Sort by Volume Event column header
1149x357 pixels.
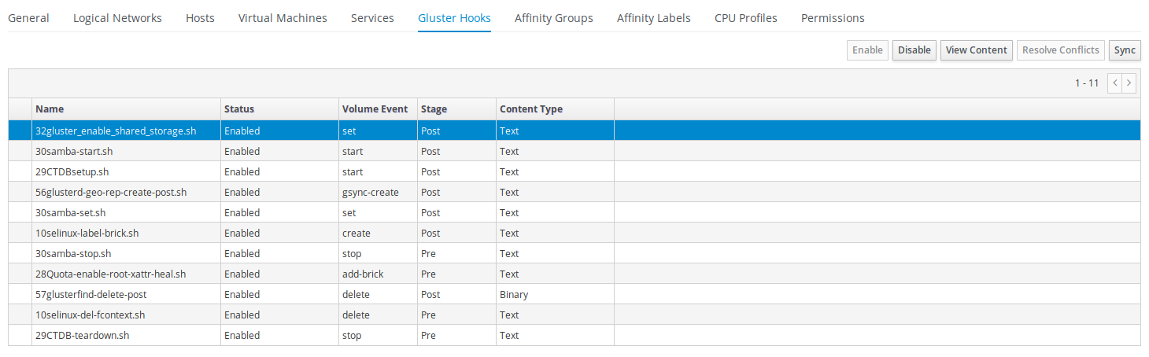click(375, 109)
